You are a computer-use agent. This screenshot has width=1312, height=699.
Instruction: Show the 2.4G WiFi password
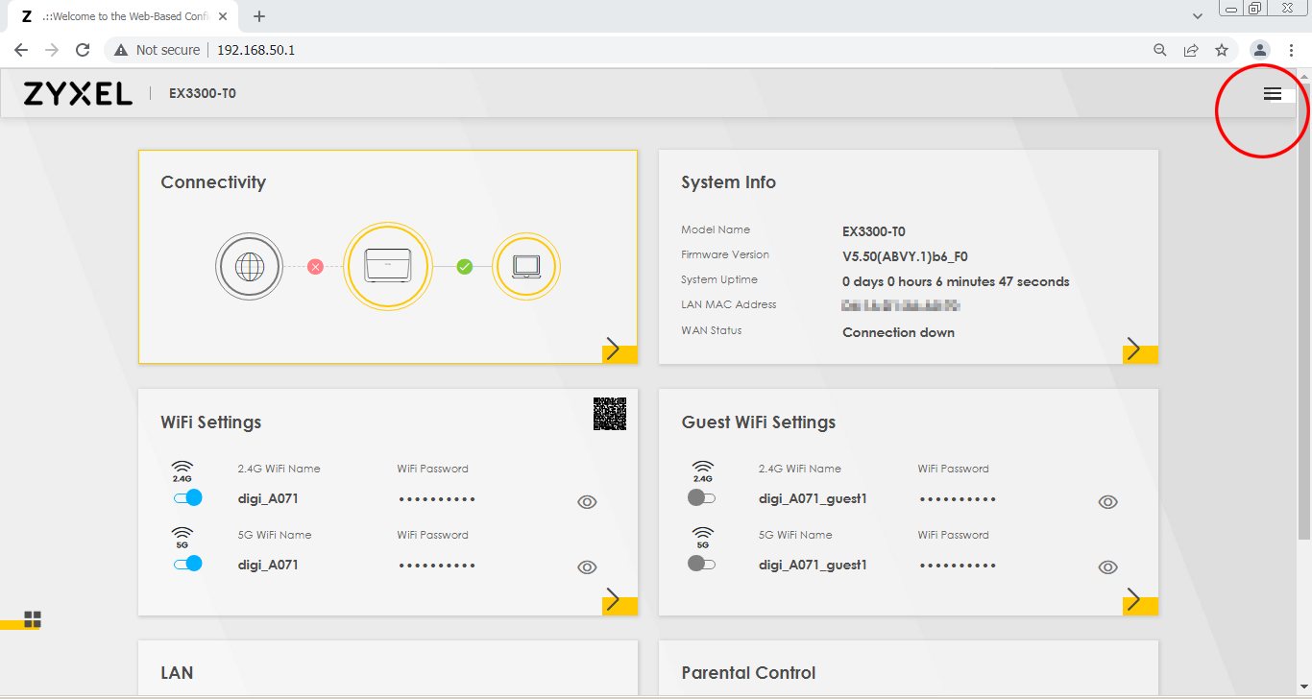pyautogui.click(x=587, y=502)
